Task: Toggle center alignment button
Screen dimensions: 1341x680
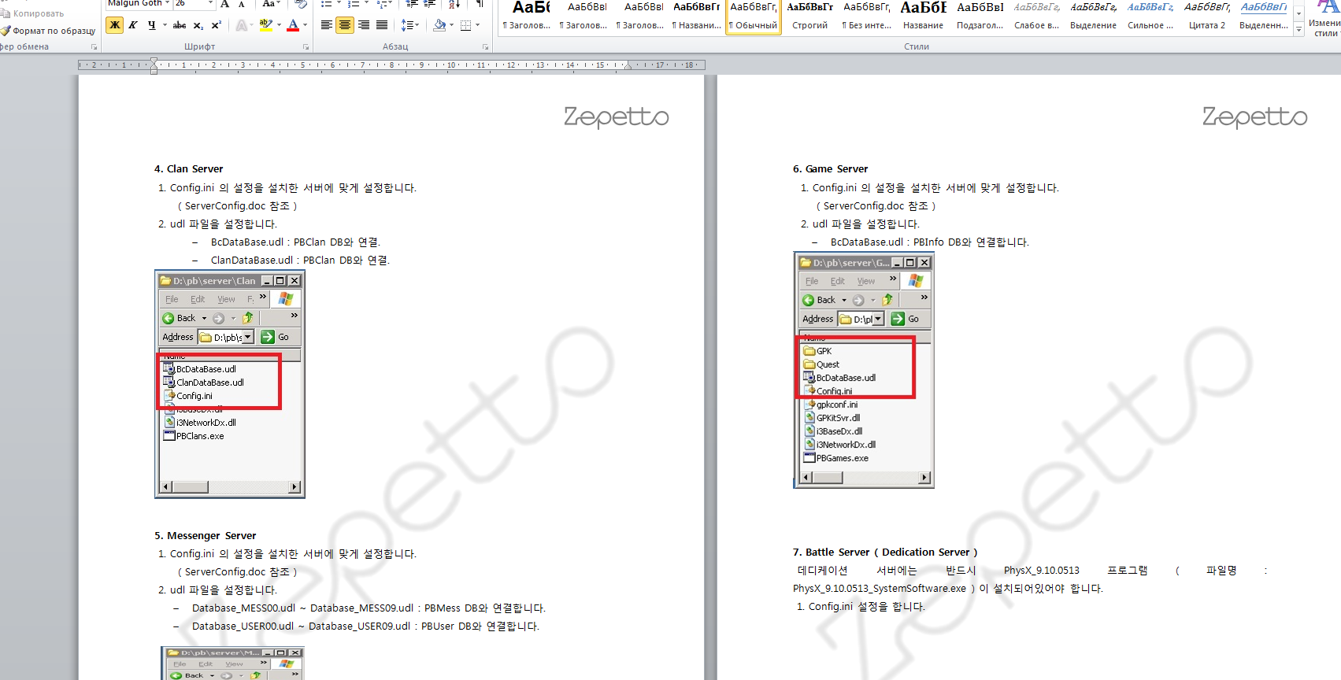Action: [345, 25]
